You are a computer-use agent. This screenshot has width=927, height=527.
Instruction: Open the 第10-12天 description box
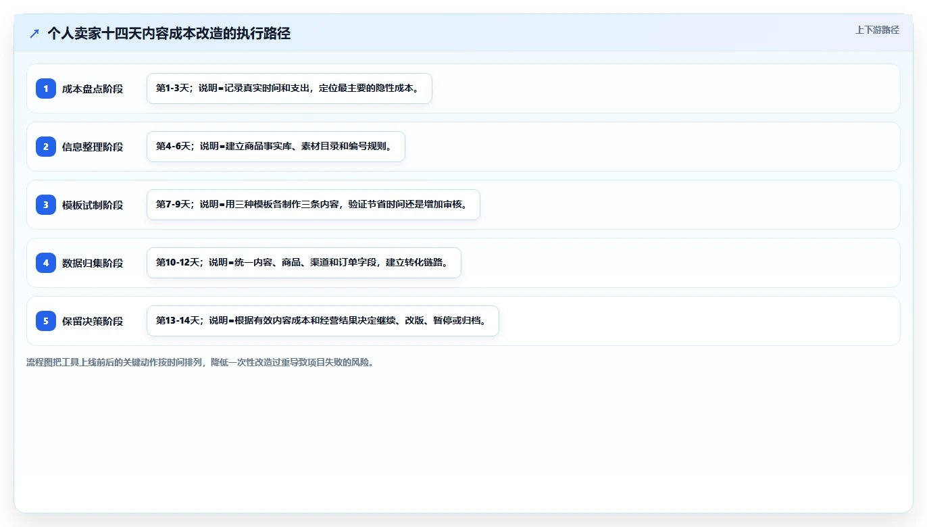click(x=304, y=263)
